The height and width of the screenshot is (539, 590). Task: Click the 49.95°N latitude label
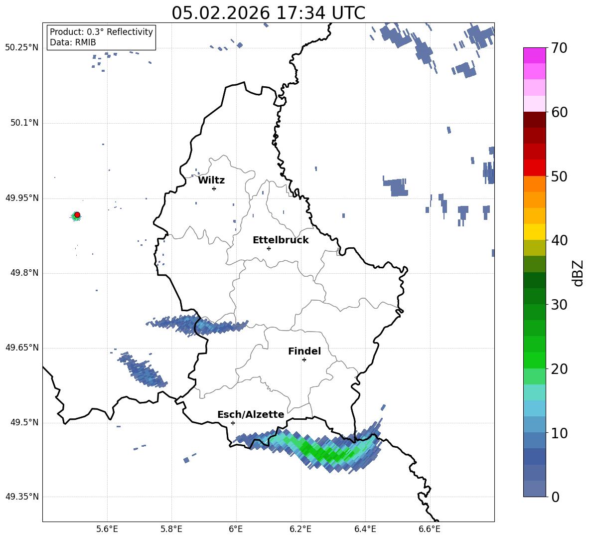pyautogui.click(x=22, y=198)
